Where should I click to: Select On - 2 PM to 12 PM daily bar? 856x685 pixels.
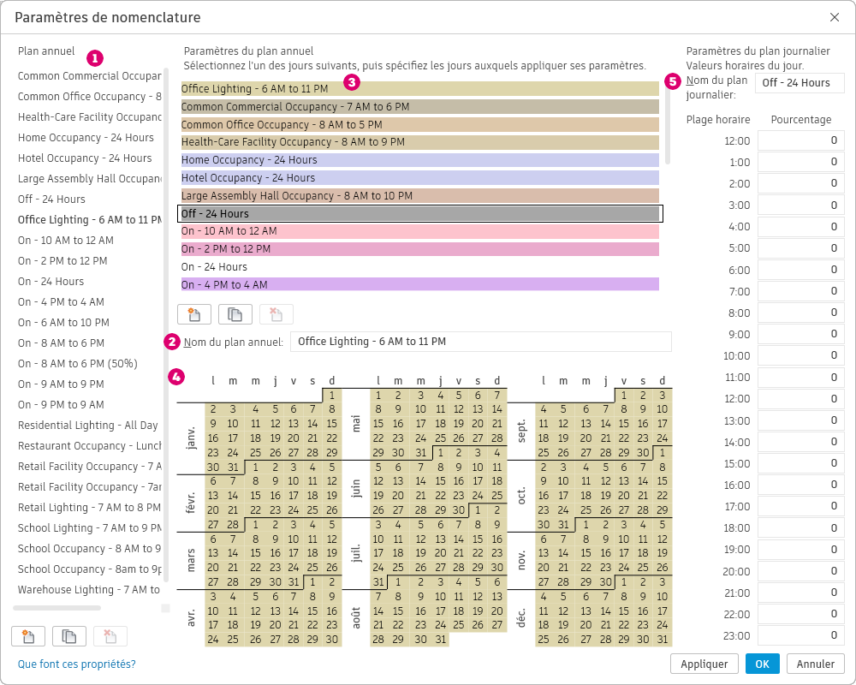(x=419, y=248)
